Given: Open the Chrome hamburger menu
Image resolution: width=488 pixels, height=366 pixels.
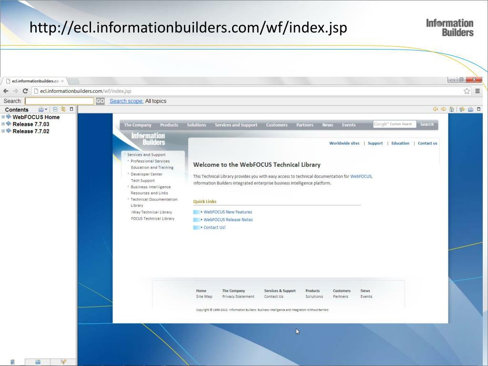Looking at the screenshot, I should (478, 91).
